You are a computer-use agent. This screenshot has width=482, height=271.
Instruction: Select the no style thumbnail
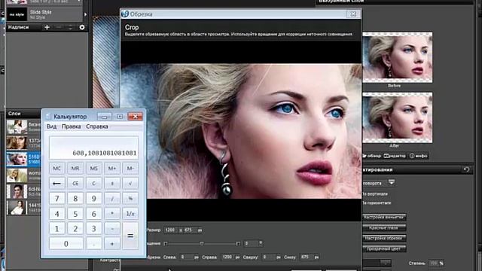click(x=17, y=14)
